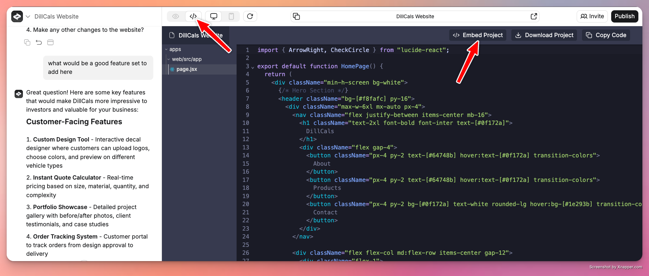Click the undo arrow icon below the message

tap(39, 42)
